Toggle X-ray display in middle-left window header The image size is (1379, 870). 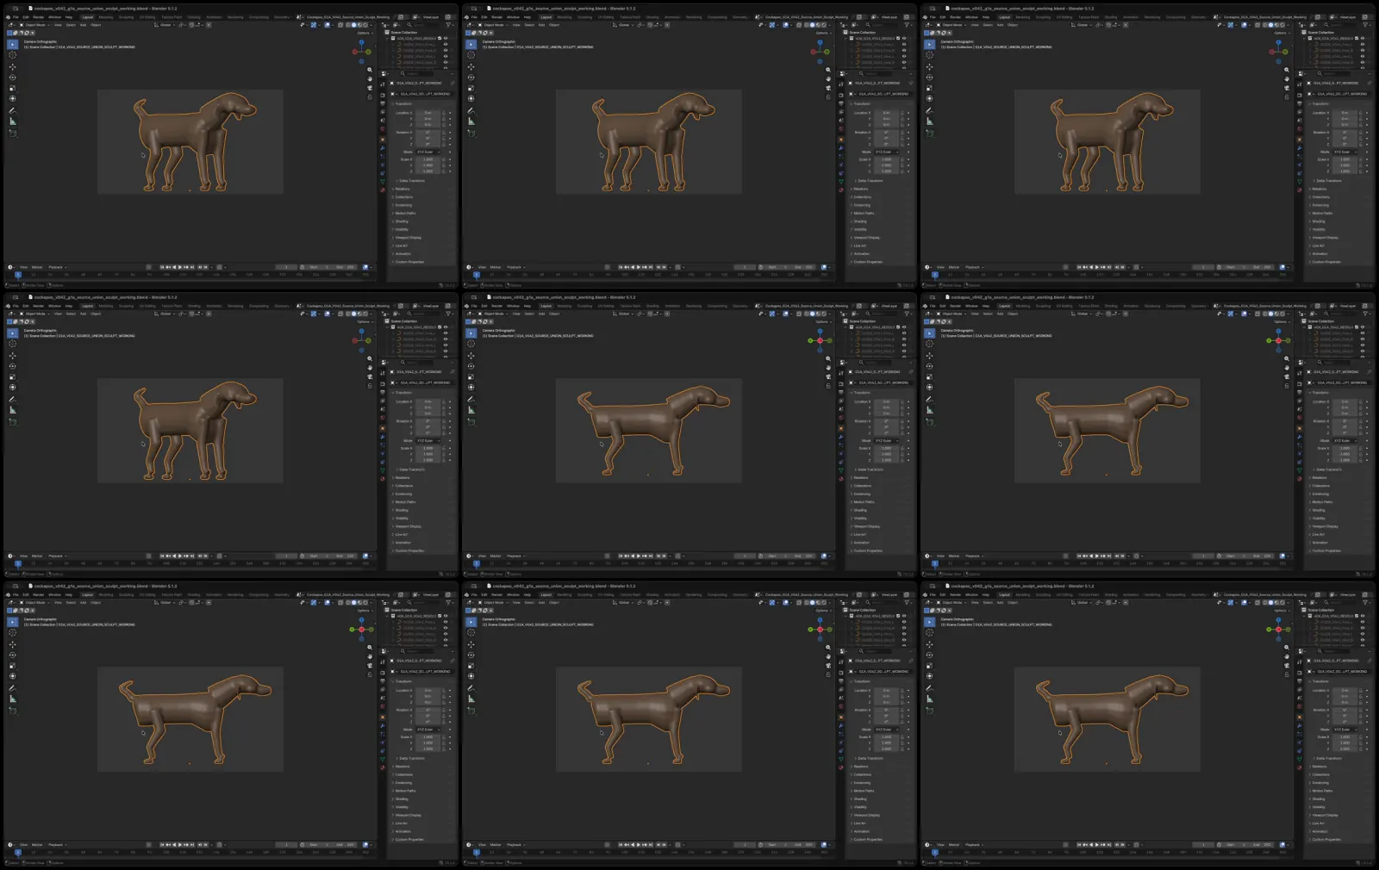[340, 314]
